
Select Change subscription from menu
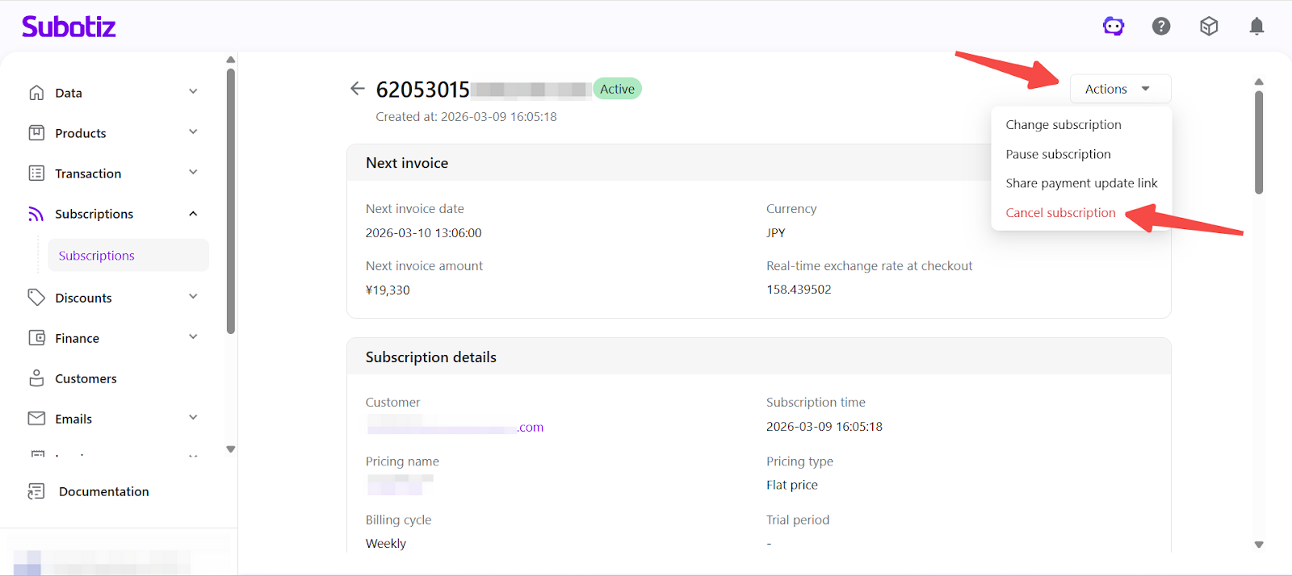pyautogui.click(x=1063, y=125)
